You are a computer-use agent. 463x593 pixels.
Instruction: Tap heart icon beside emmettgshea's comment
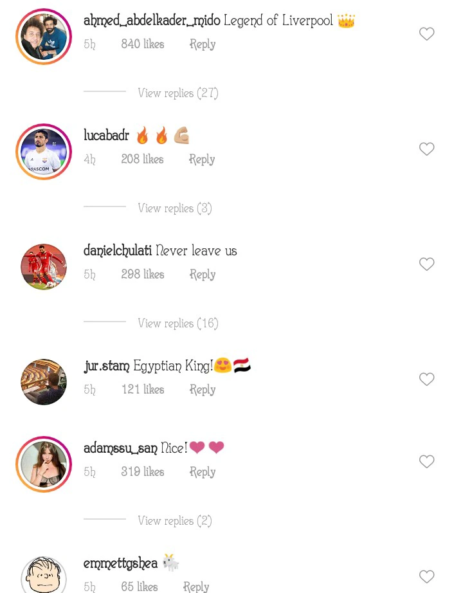coord(426,577)
